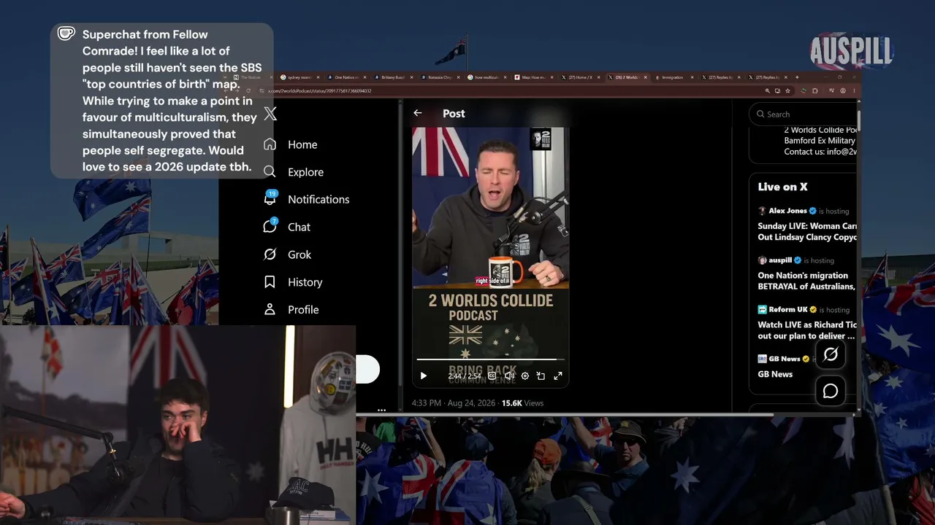
Task: Enter fullscreen on the video
Action: 558,376
